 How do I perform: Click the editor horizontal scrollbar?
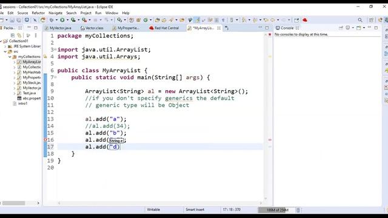pos(159,203)
